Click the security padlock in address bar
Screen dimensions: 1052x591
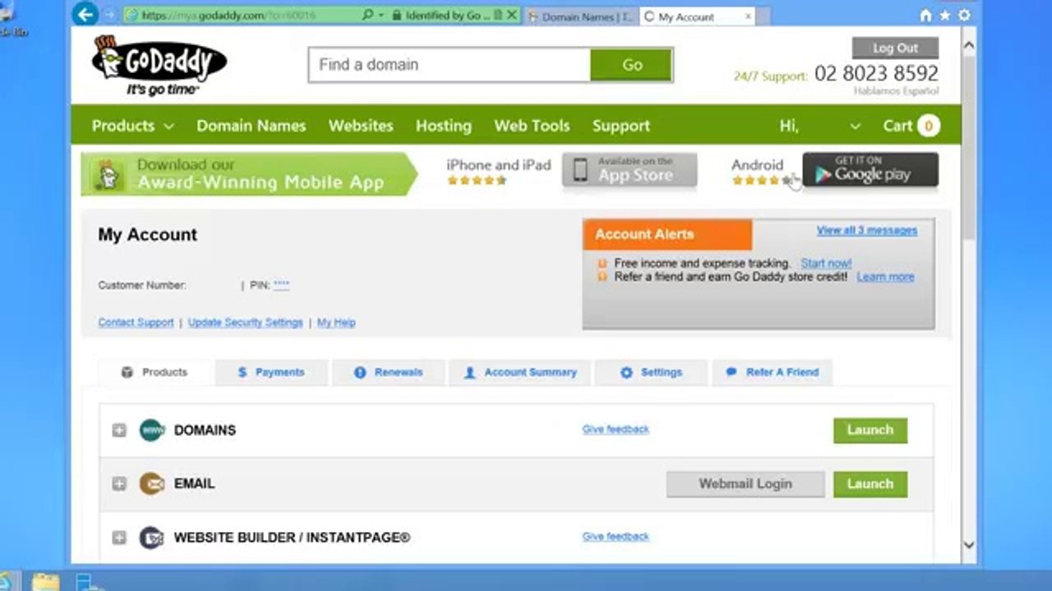click(397, 16)
